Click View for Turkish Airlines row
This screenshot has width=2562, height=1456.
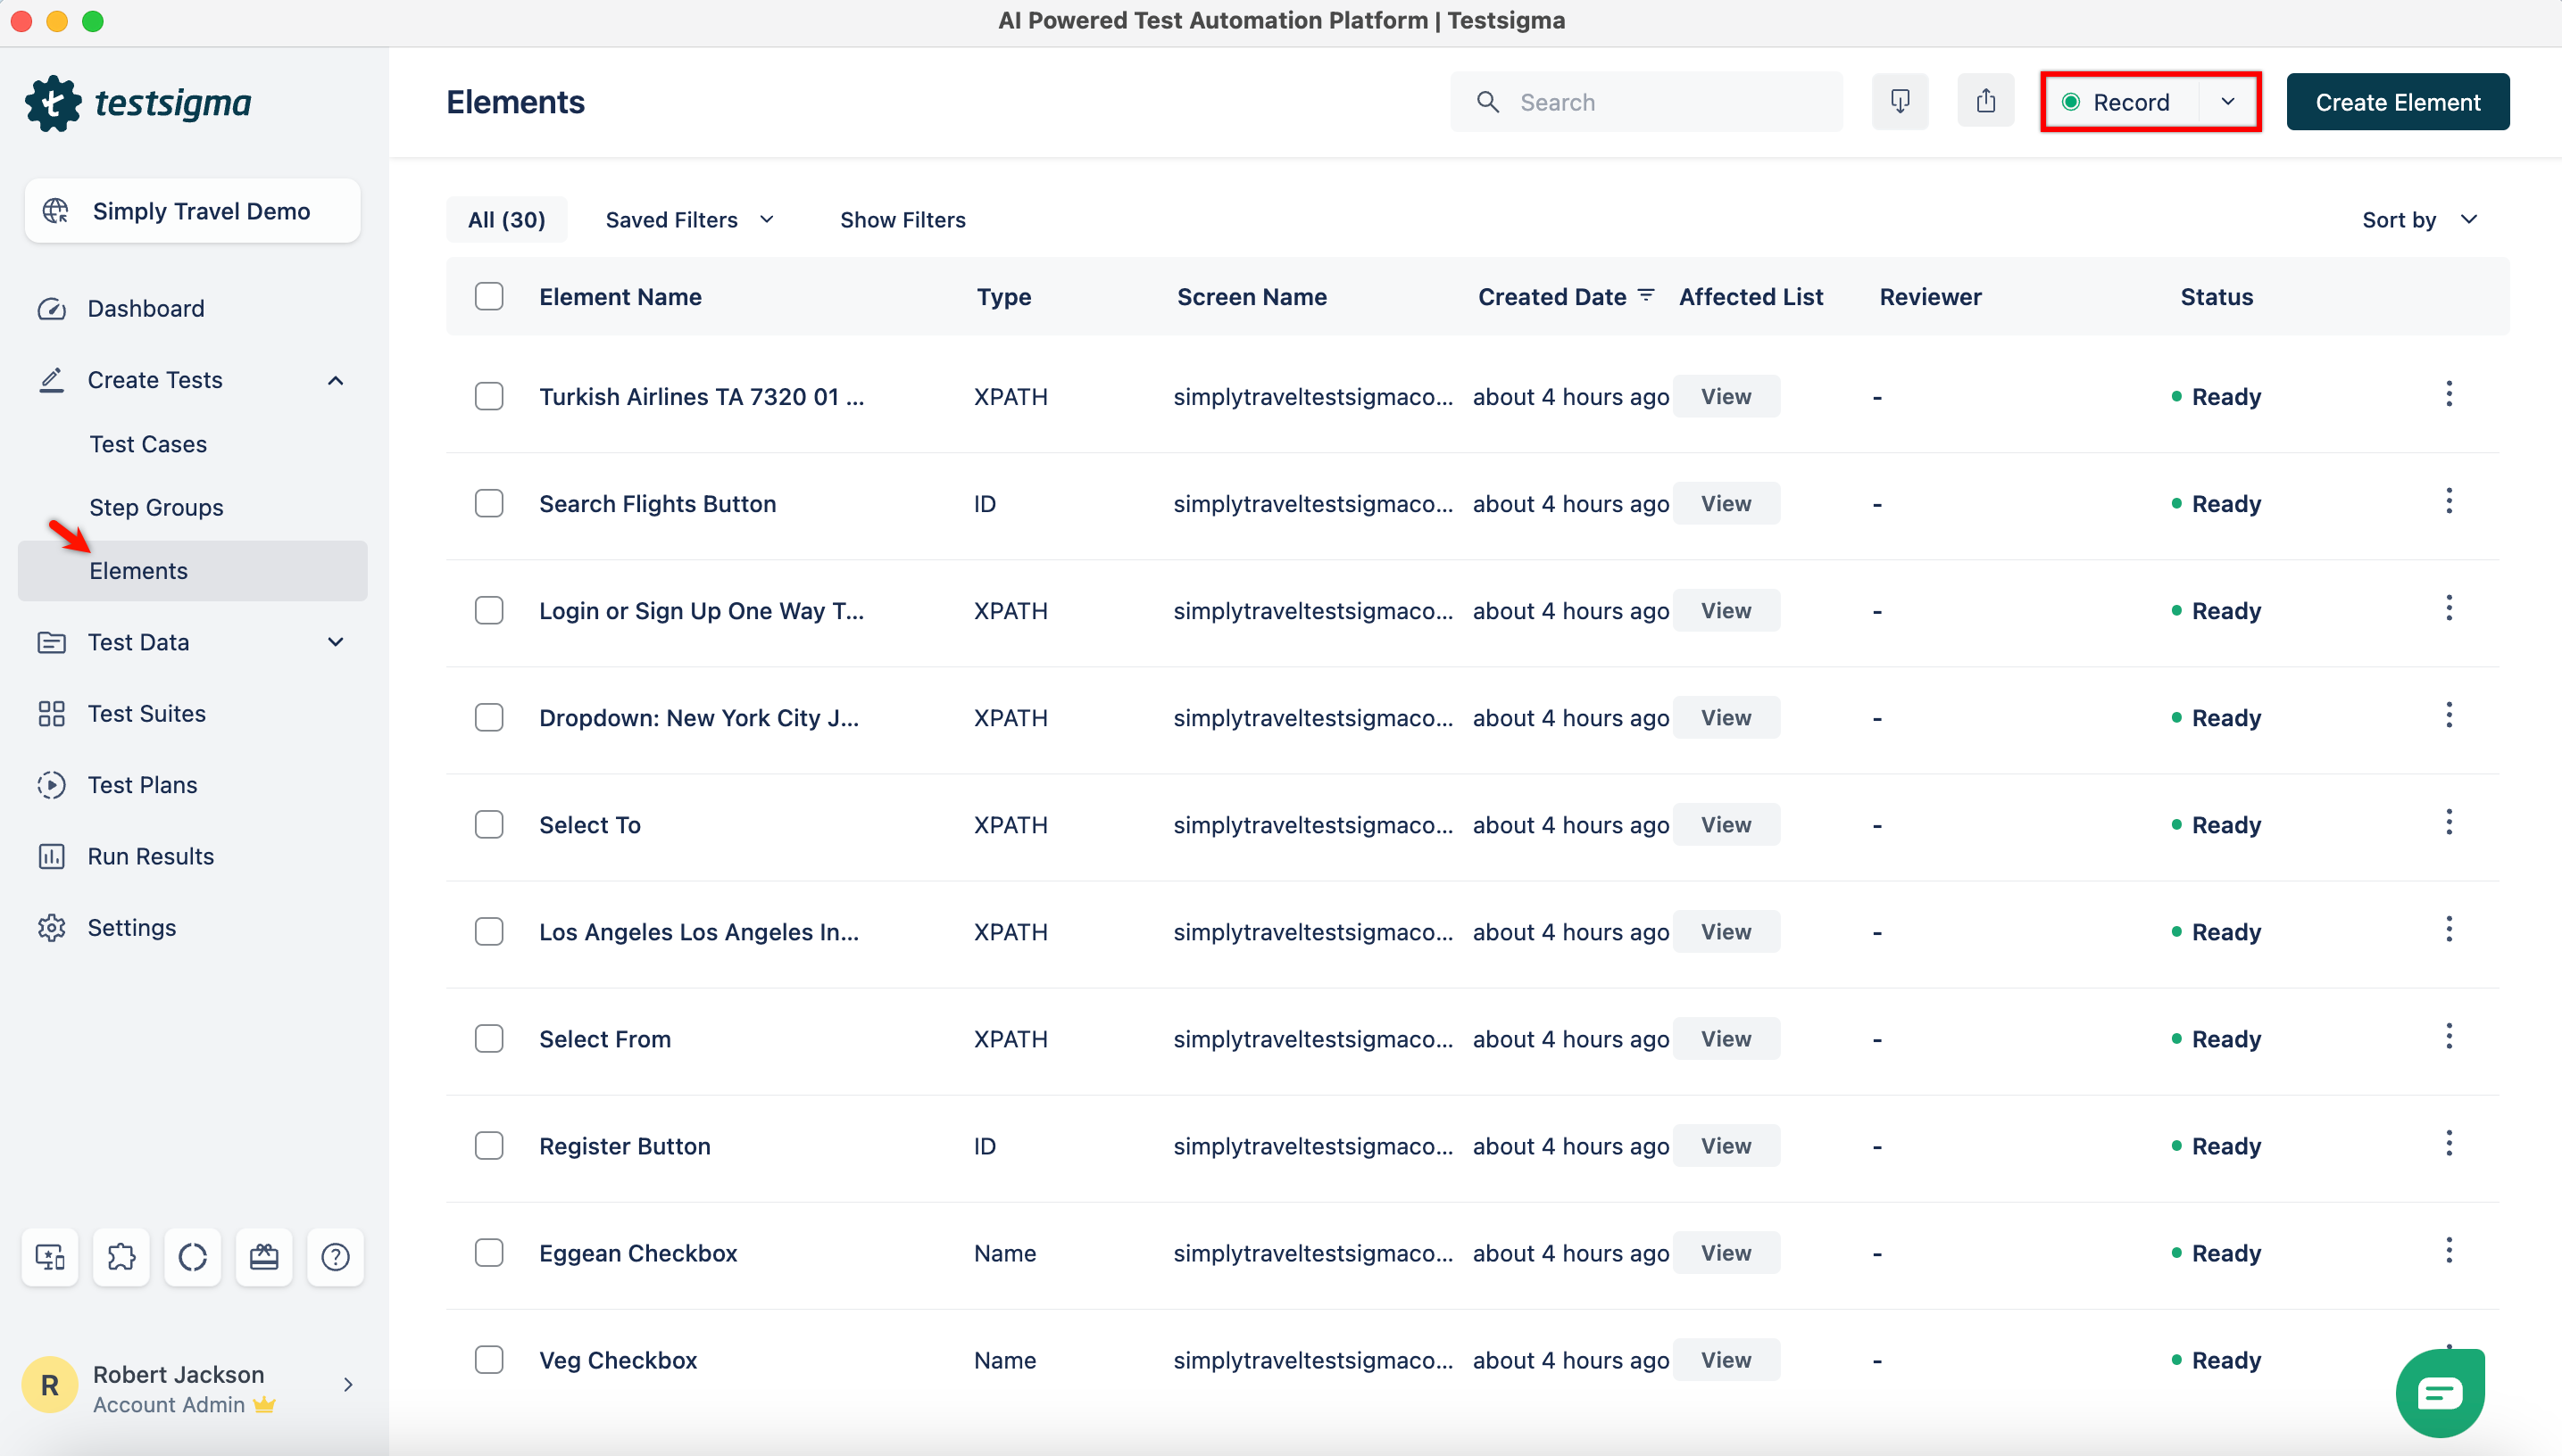(x=1726, y=397)
